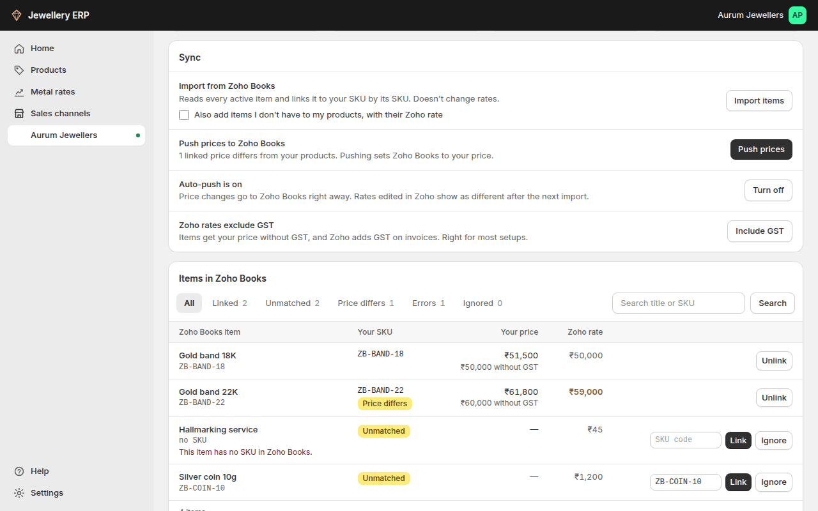Unlink the Gold band 22K item
This screenshot has height=511, width=818.
click(x=774, y=398)
